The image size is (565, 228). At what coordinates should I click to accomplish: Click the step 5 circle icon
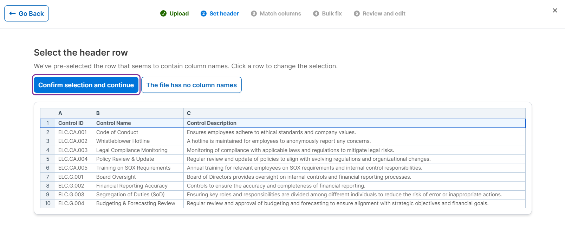click(357, 13)
